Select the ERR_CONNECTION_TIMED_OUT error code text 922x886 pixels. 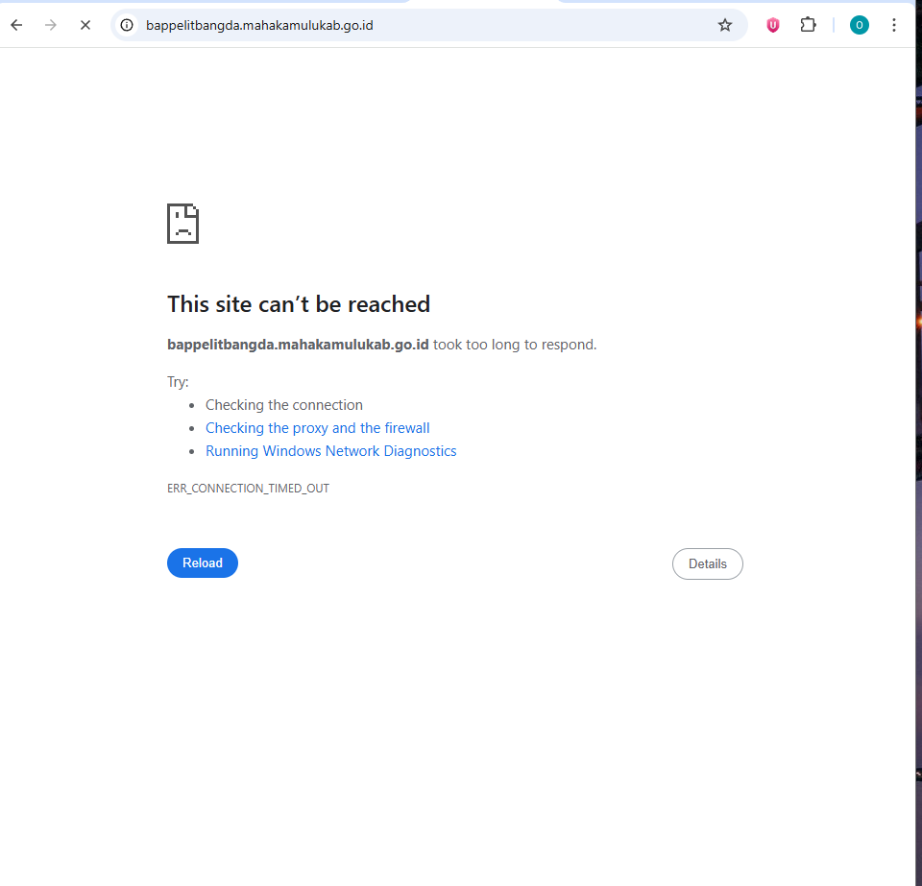point(248,489)
